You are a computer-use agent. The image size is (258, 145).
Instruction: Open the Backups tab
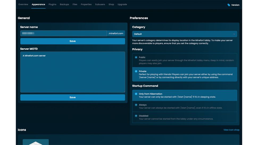(64, 5)
